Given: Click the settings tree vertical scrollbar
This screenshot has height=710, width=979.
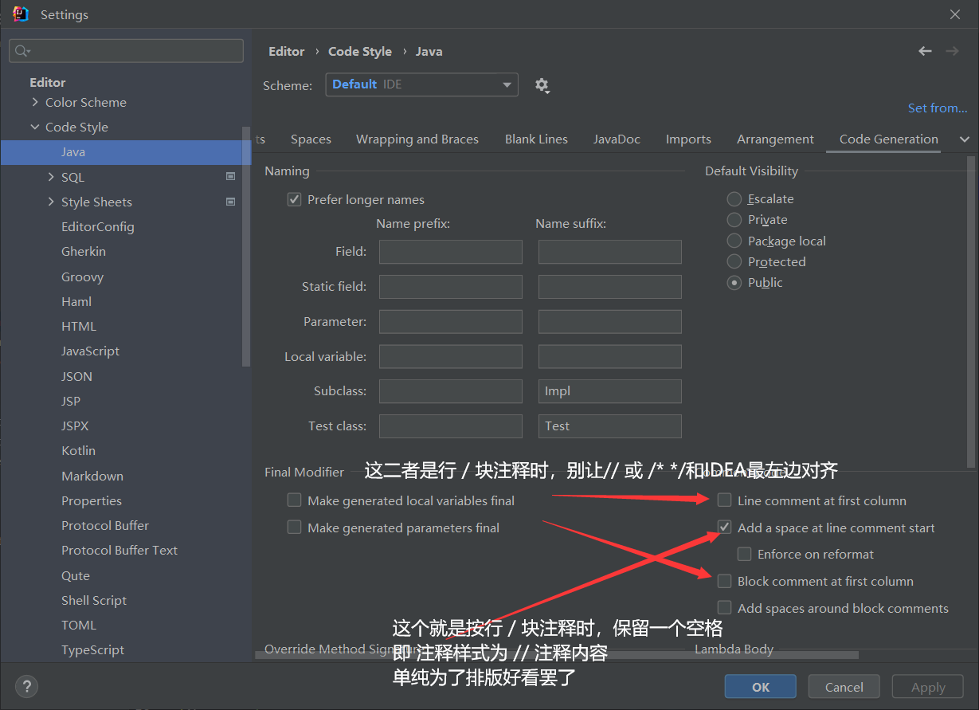Looking at the screenshot, I should coord(246,246).
